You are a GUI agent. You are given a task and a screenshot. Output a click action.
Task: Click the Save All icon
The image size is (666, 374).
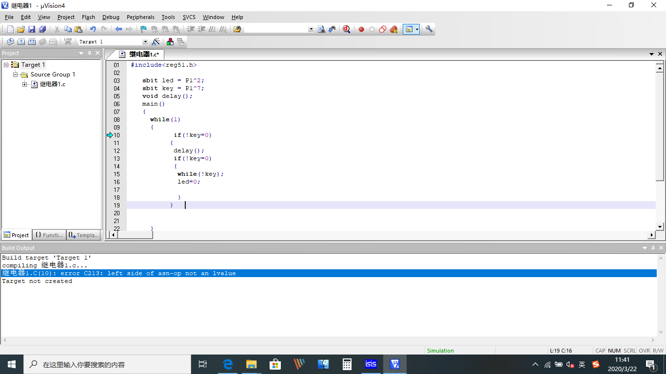[x=42, y=29]
